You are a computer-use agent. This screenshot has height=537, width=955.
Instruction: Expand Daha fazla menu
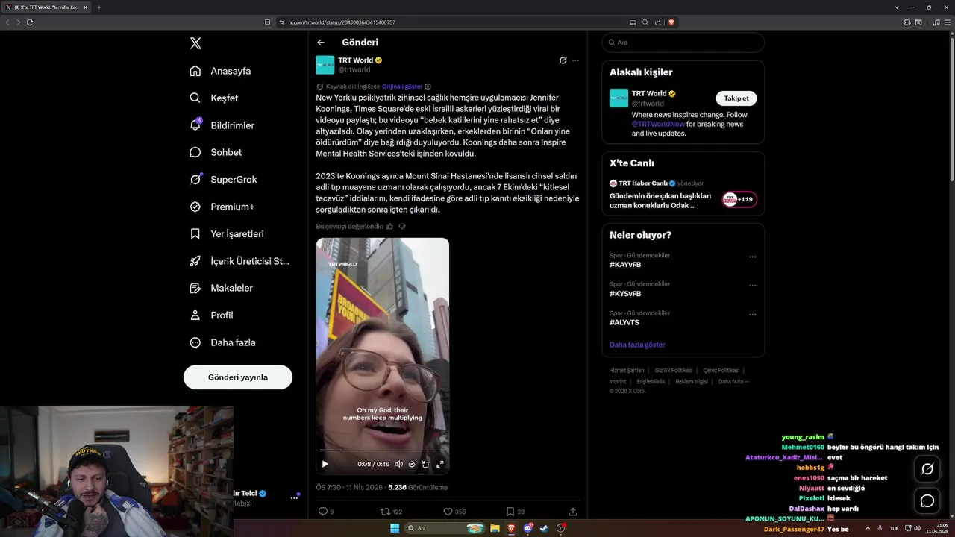[x=222, y=342]
